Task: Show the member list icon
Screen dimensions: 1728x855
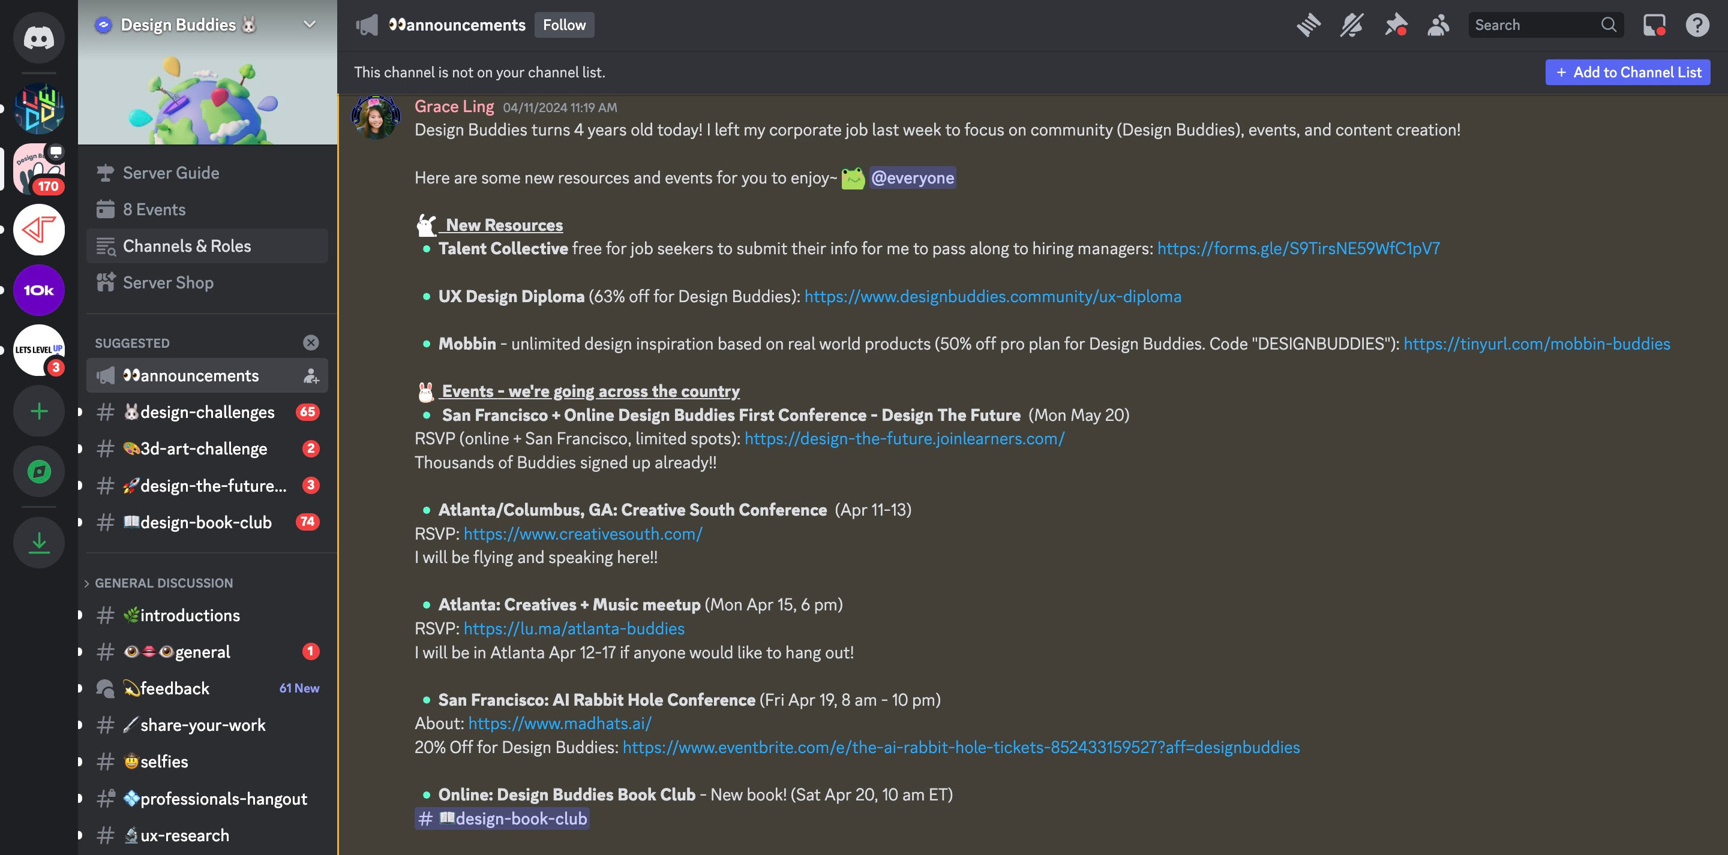Action: tap(1438, 26)
